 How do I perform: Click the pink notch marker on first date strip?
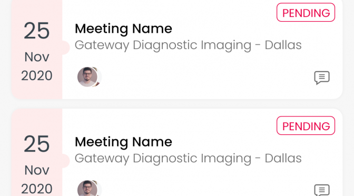(65, 47)
